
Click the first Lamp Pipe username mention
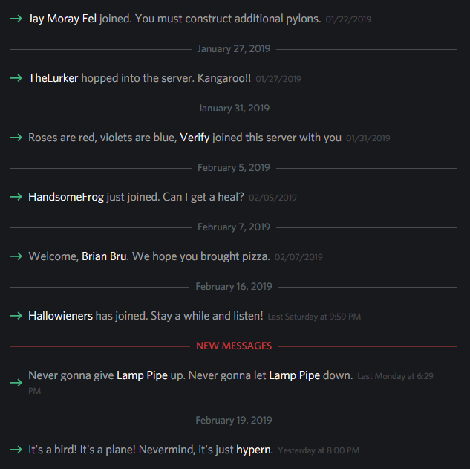click(142, 375)
